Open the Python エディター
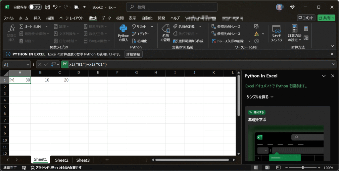The width and height of the screenshot is (339, 171). (x=140, y=34)
